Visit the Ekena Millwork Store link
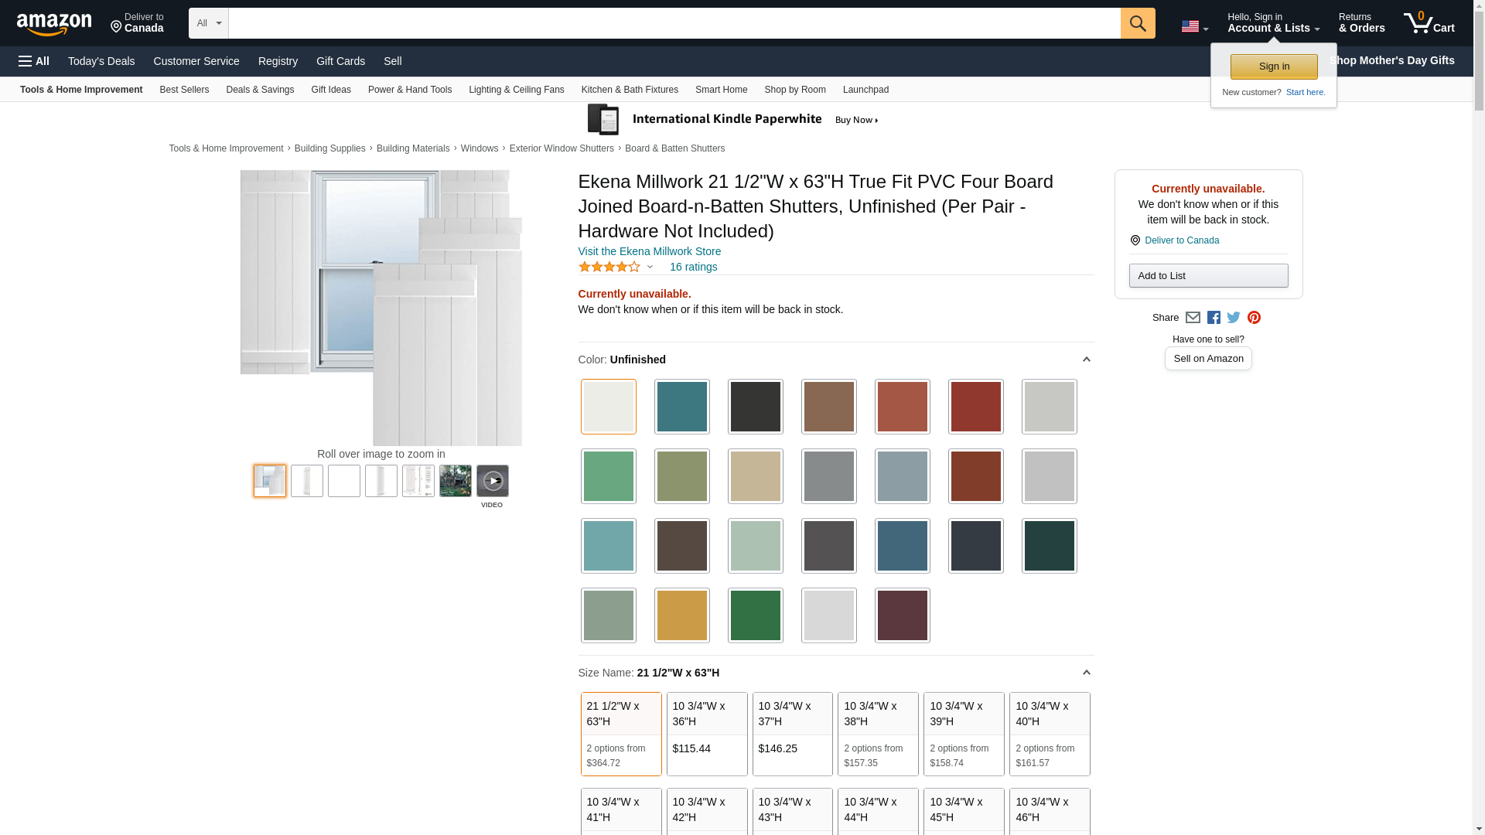 [649, 251]
